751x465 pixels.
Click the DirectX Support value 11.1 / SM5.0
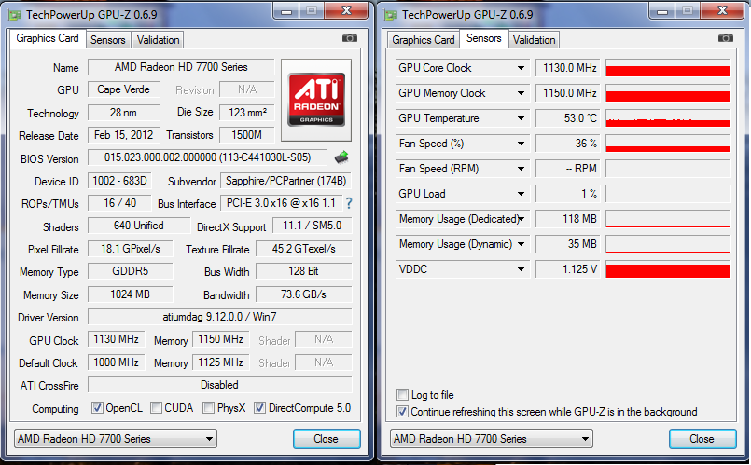point(313,226)
